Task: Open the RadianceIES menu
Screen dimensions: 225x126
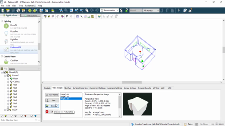Action: pos(30,6)
